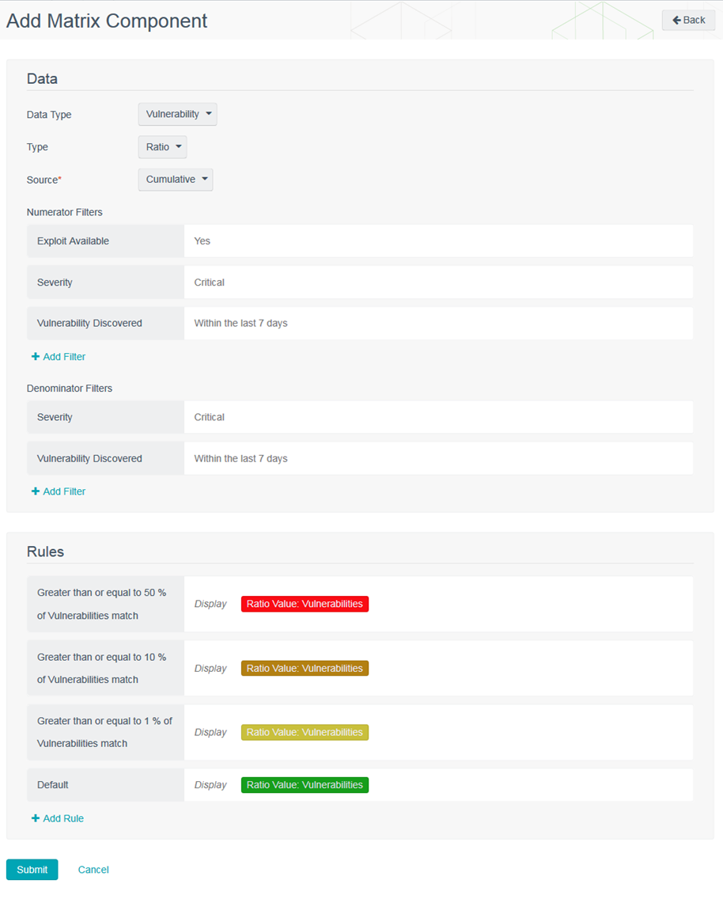The width and height of the screenshot is (723, 899).
Task: Open the Source Cumulative dropdown
Action: pos(176,180)
